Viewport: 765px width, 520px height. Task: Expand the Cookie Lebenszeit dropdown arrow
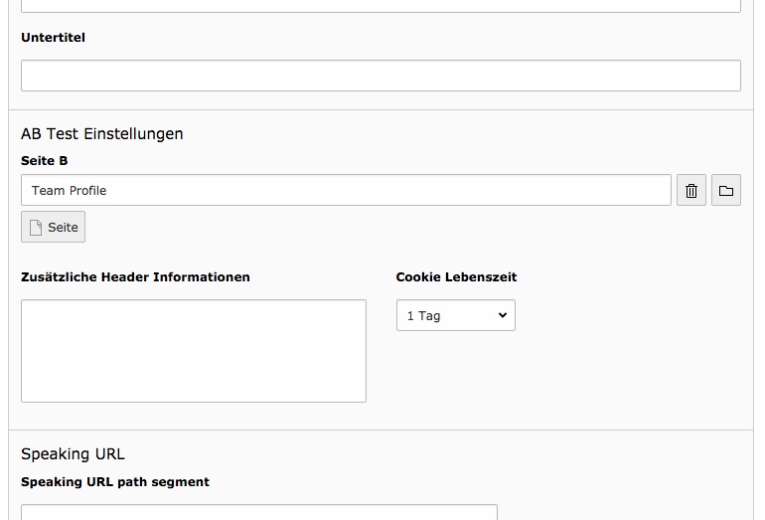tap(502, 315)
